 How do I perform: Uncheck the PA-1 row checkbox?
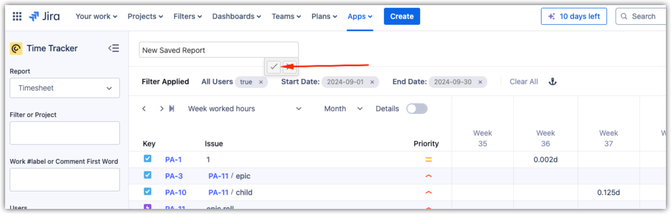(x=147, y=159)
